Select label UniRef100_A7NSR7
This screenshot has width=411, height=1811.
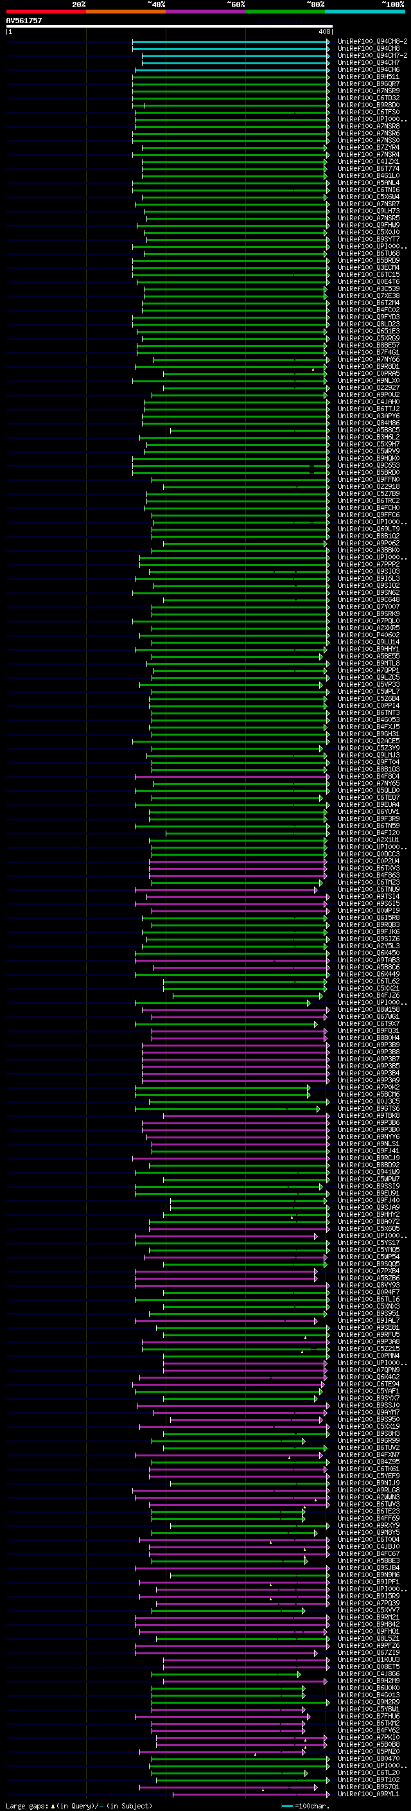pos(369,204)
